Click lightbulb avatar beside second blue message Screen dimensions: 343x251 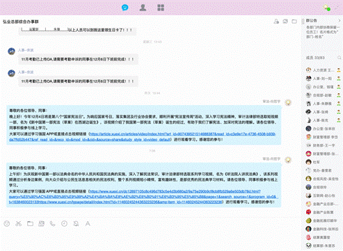click(288, 160)
